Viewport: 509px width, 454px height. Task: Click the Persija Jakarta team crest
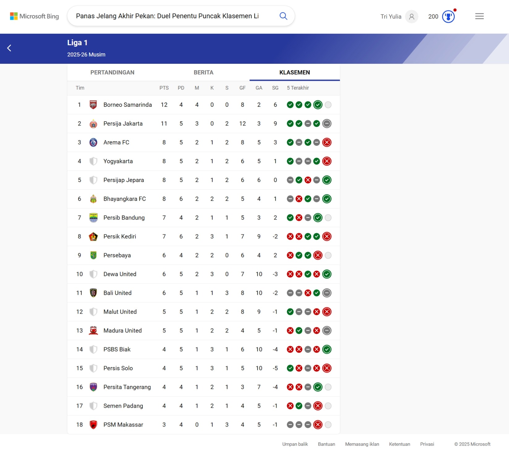pyautogui.click(x=93, y=124)
